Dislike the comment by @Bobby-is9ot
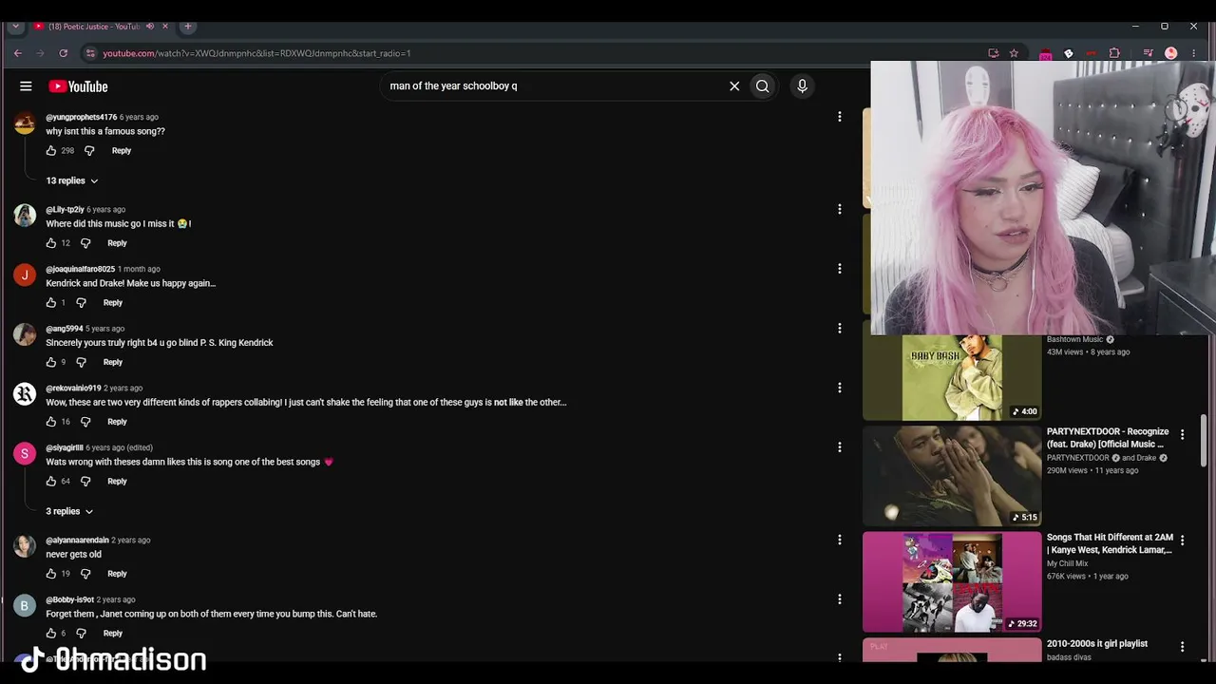The height and width of the screenshot is (684, 1216). pos(81,633)
